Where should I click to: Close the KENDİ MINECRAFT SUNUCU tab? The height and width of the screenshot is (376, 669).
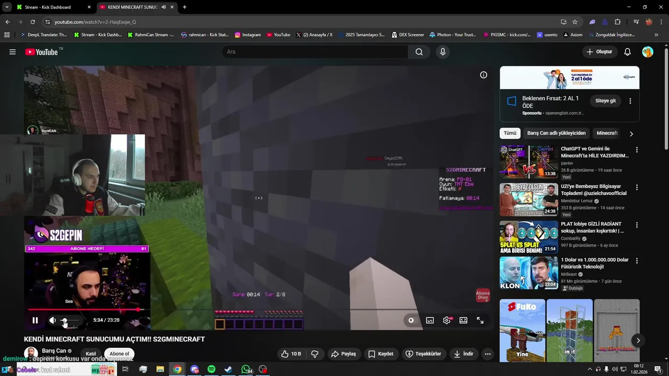pyautogui.click(x=172, y=7)
